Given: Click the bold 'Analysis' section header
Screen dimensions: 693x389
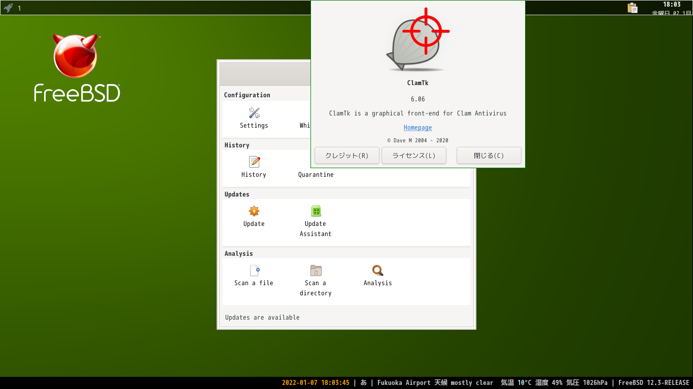Looking at the screenshot, I should pos(238,254).
